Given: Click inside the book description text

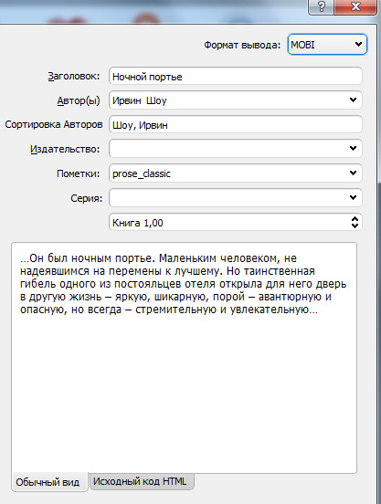Looking at the screenshot, I should point(184,283).
